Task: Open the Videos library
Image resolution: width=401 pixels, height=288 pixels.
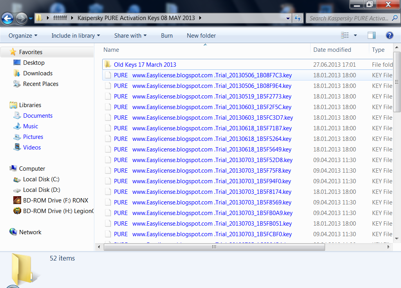Action: [32, 148]
